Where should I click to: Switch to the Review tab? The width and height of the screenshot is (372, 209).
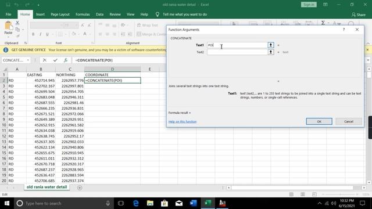[x=115, y=15]
